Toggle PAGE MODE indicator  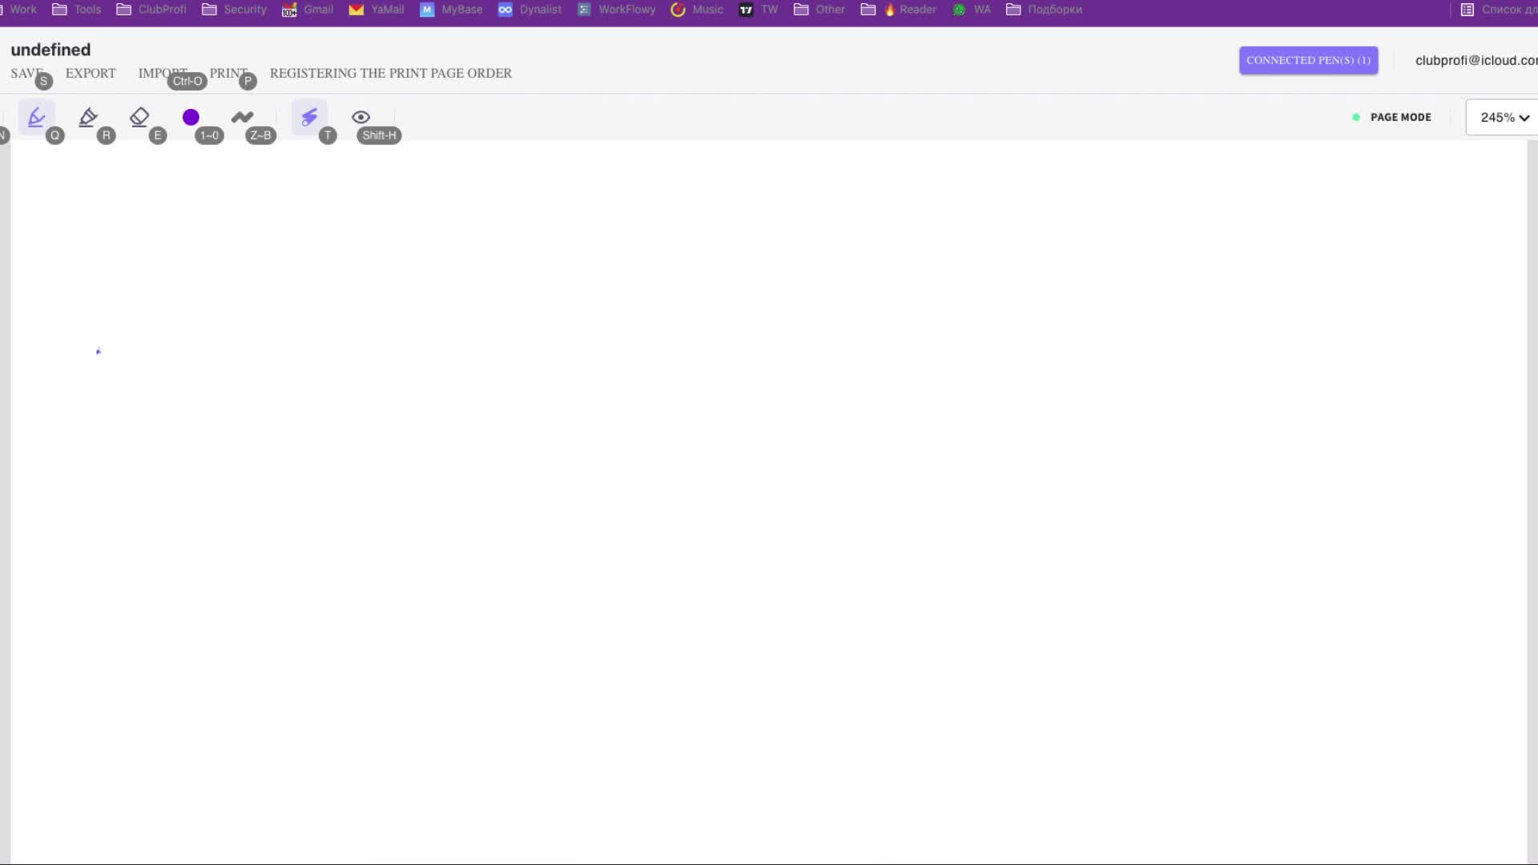pos(1399,117)
